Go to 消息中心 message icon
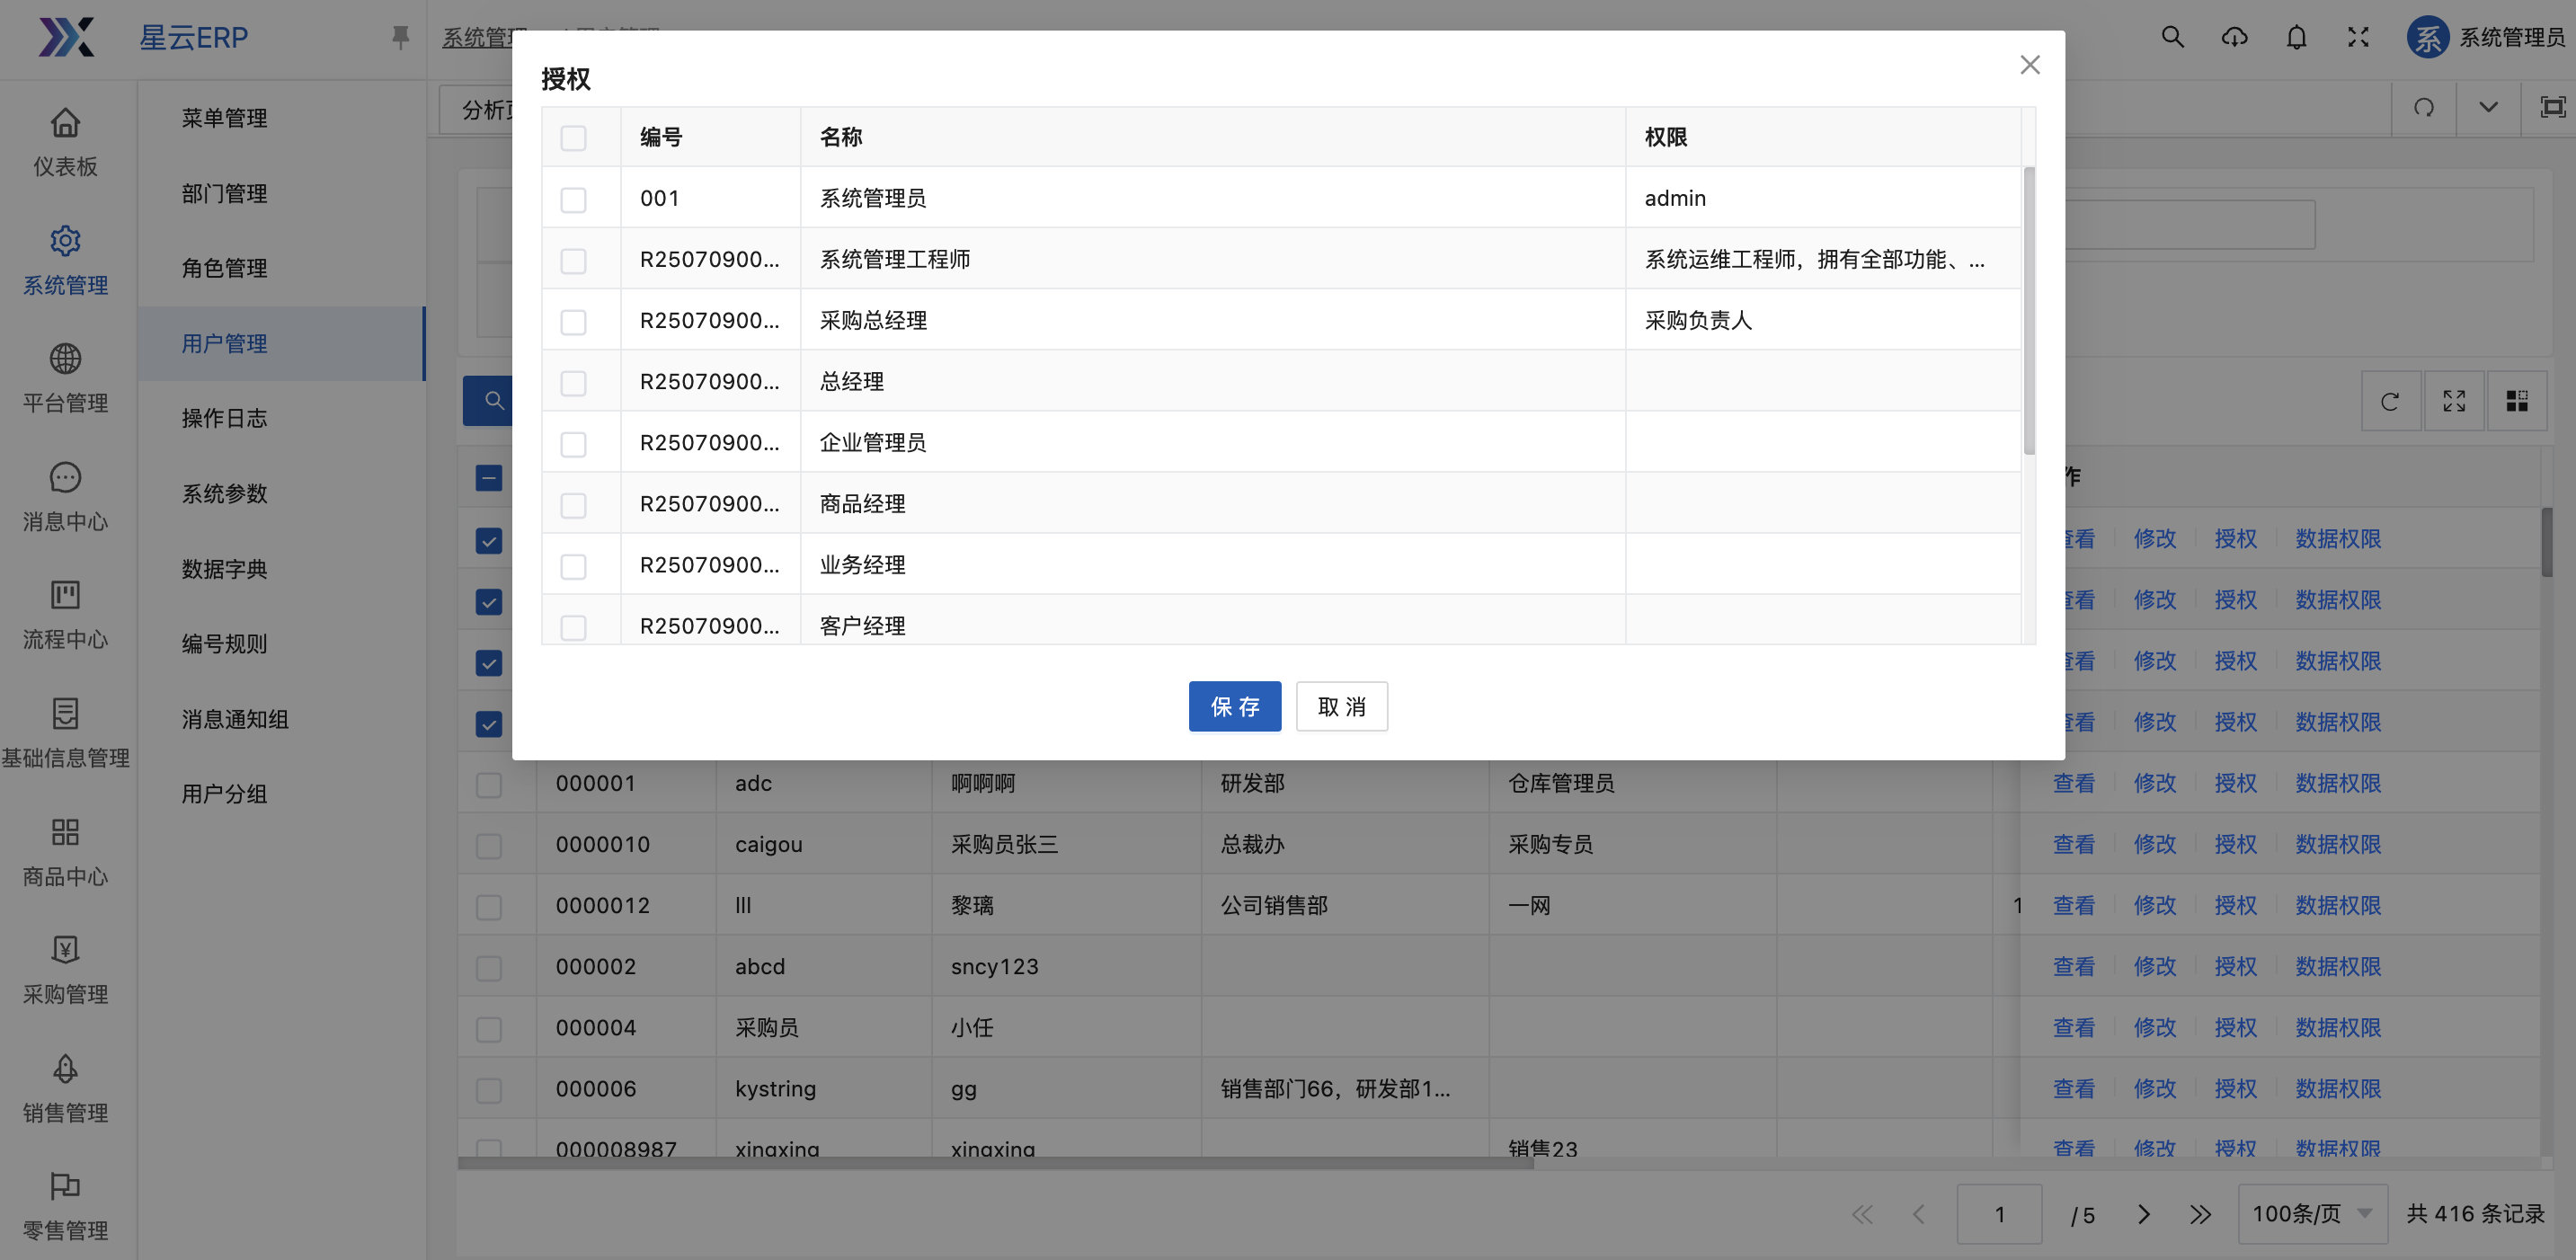 click(x=65, y=478)
